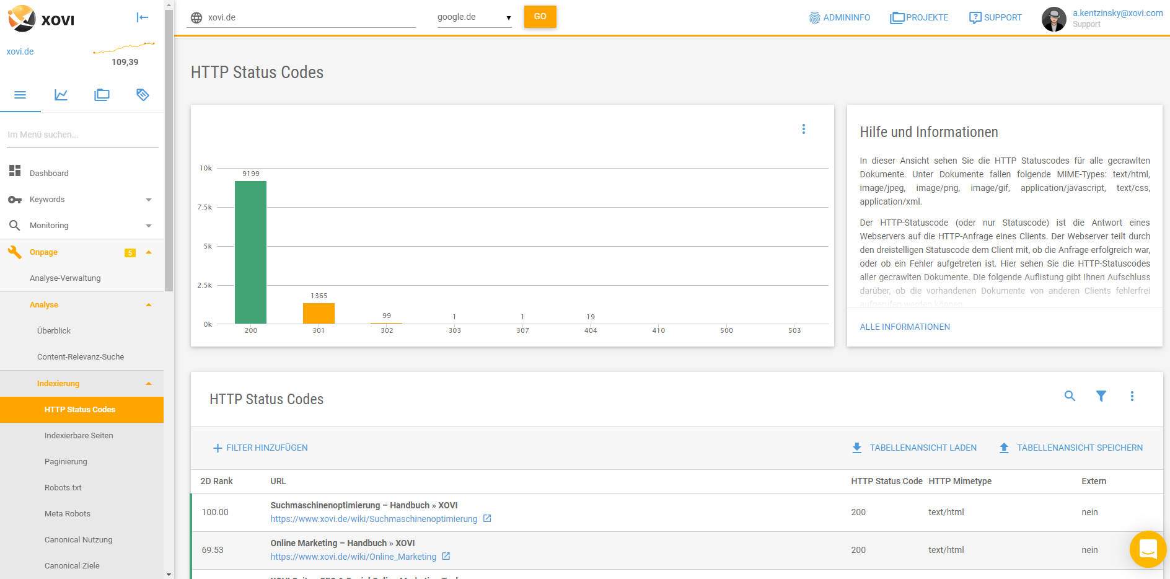Click TABELLENANSICHT SPEICHERN

pos(1071,448)
